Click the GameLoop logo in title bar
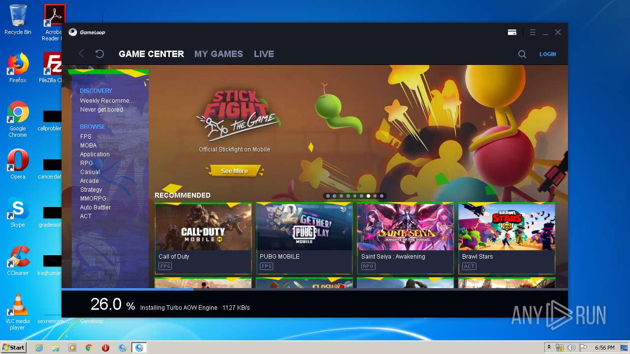The width and height of the screenshot is (630, 354). click(87, 32)
